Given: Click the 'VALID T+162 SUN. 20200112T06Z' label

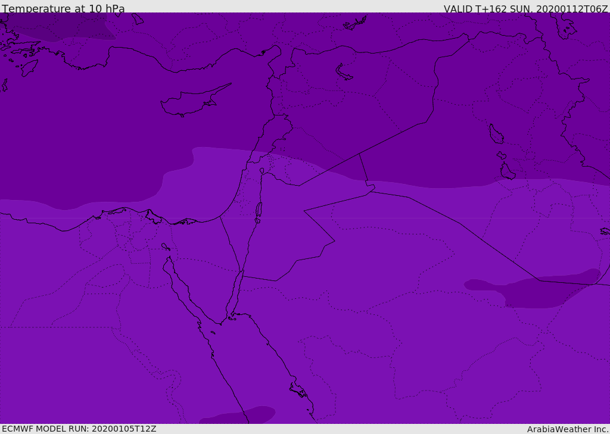Looking at the screenshot, I should pyautogui.click(x=525, y=9).
